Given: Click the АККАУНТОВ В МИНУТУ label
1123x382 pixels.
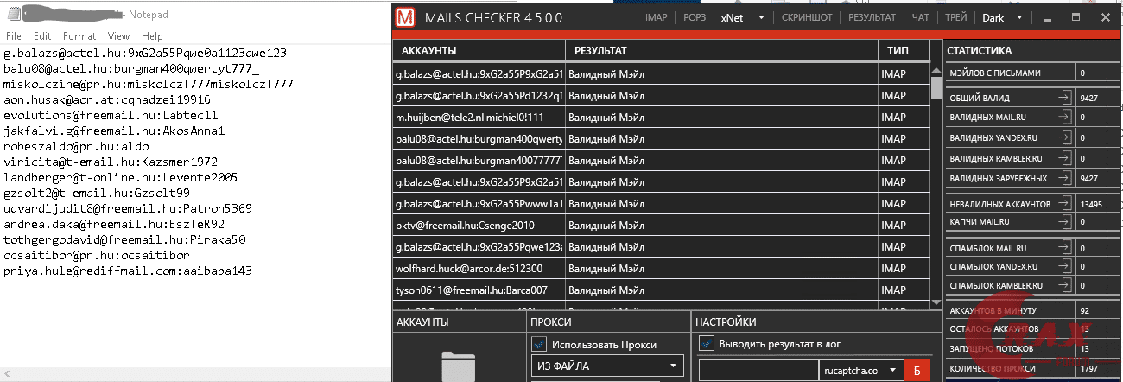Looking at the screenshot, I should 992,309.
